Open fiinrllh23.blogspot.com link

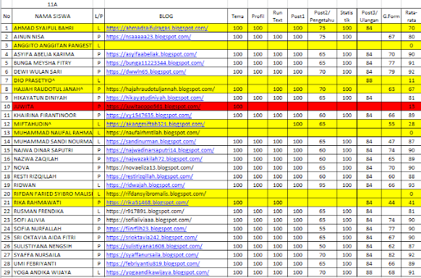146,229
